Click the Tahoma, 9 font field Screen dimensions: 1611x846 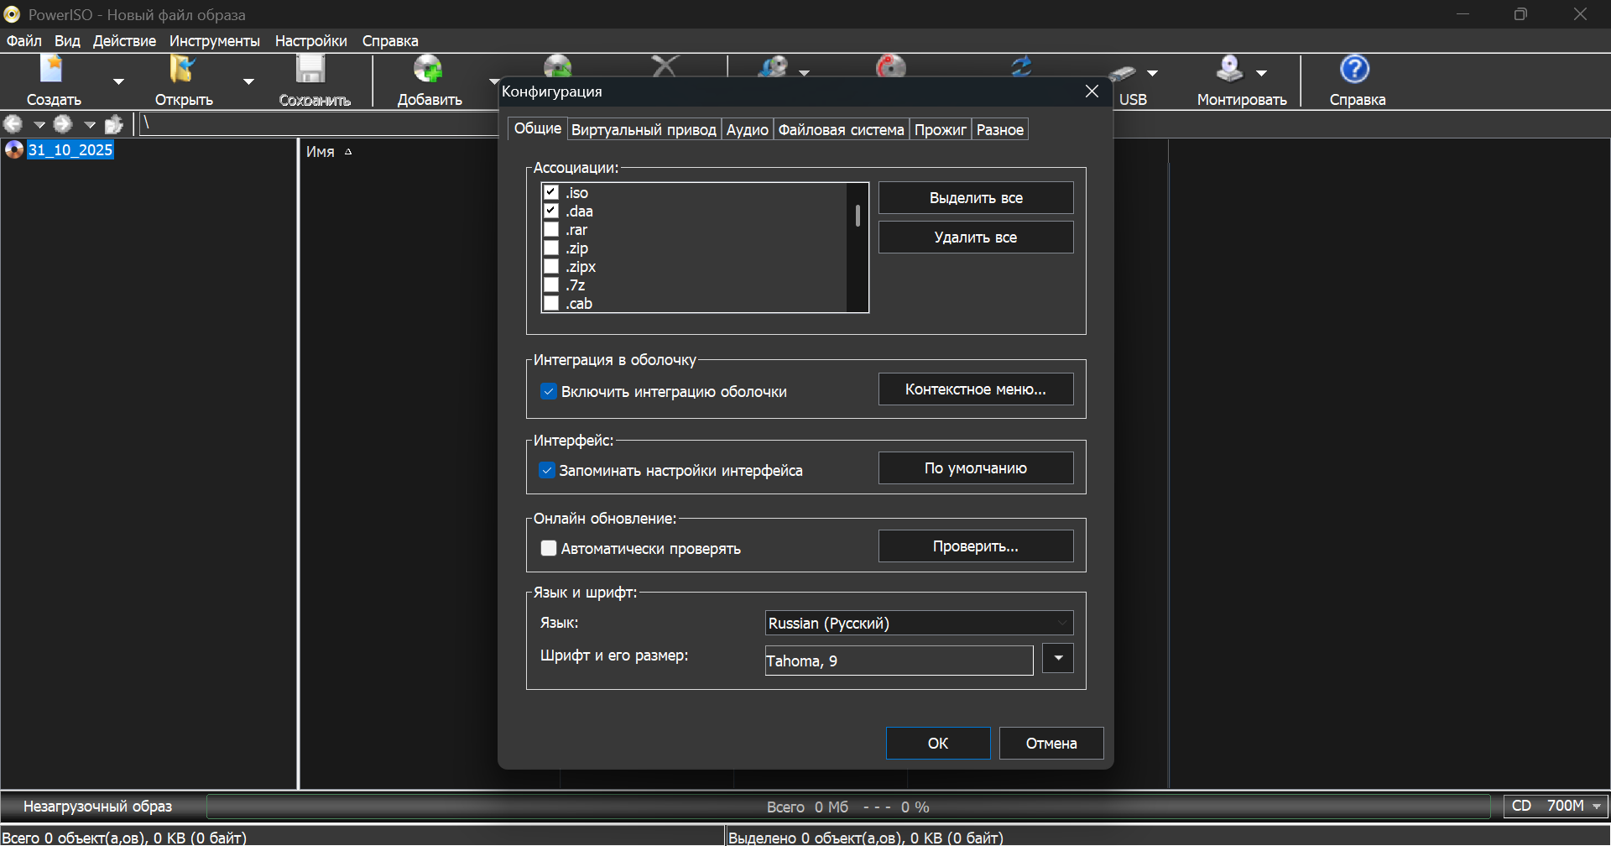[899, 661]
